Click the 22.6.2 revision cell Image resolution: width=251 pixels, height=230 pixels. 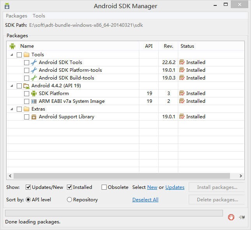pos(169,62)
